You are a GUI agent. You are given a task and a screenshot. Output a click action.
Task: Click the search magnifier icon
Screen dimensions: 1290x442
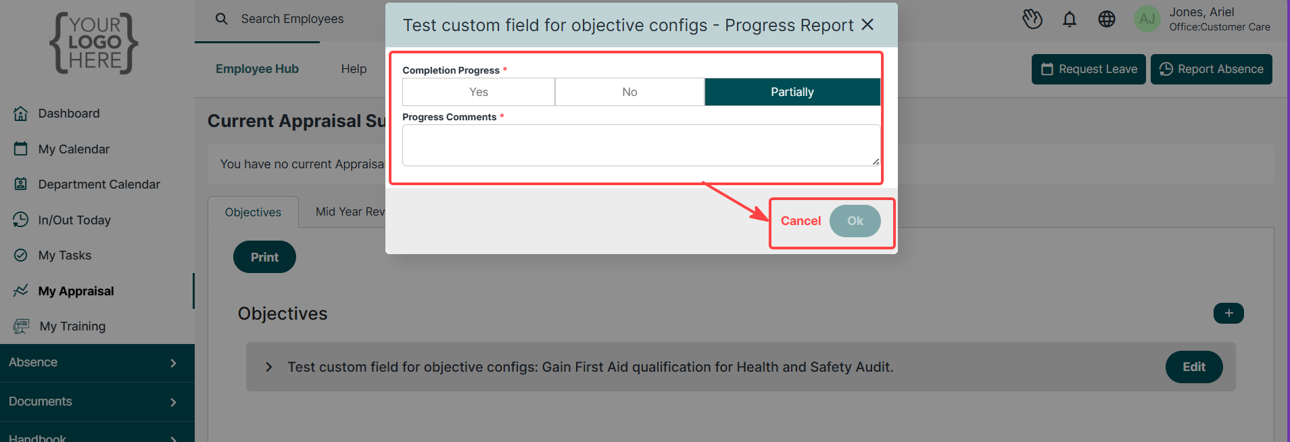pos(221,19)
